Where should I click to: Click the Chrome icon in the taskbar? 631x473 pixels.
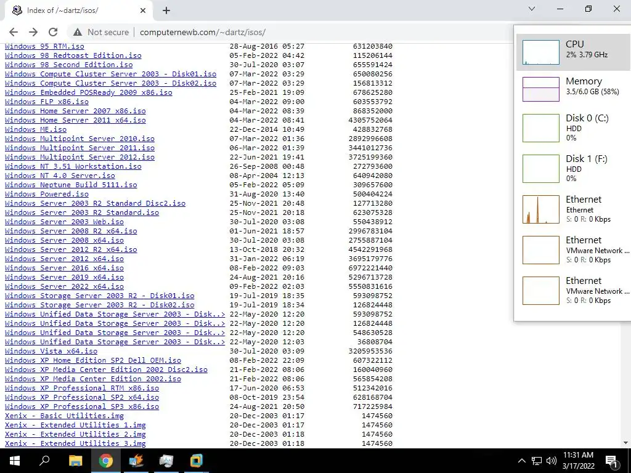click(106, 461)
